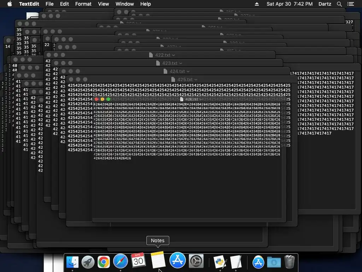The image size is (362, 272).
Task: Expand the 422.txt title chevron
Action: coord(174,55)
